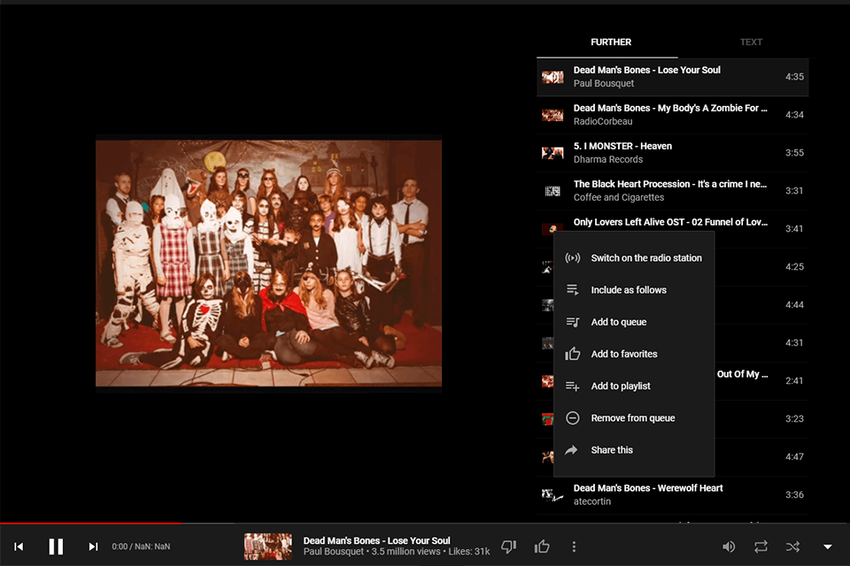Click the pause icon
This screenshot has height=566, width=850.
[56, 546]
